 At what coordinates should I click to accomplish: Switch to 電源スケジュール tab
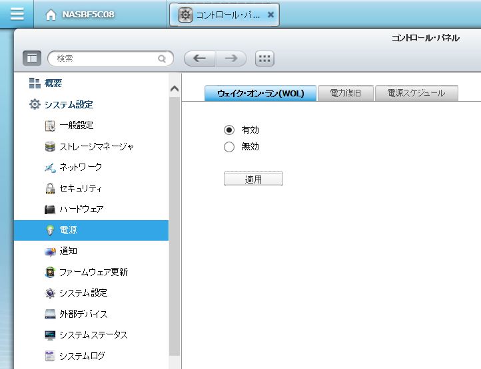click(416, 93)
